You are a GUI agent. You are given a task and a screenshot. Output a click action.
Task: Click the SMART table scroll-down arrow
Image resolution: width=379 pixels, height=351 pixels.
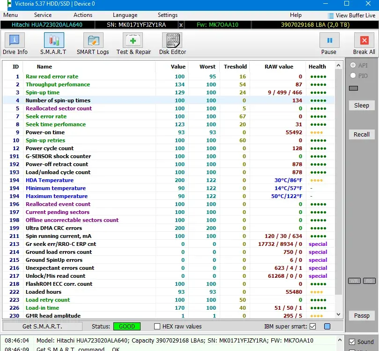tap(338, 314)
